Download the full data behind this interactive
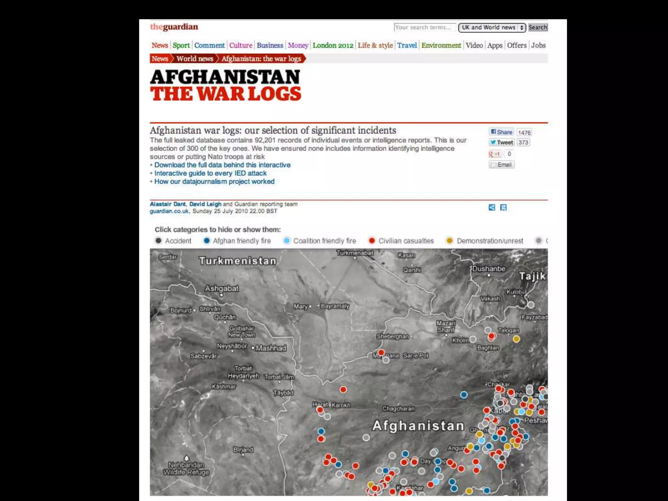This screenshot has width=668, height=501. click(x=222, y=165)
